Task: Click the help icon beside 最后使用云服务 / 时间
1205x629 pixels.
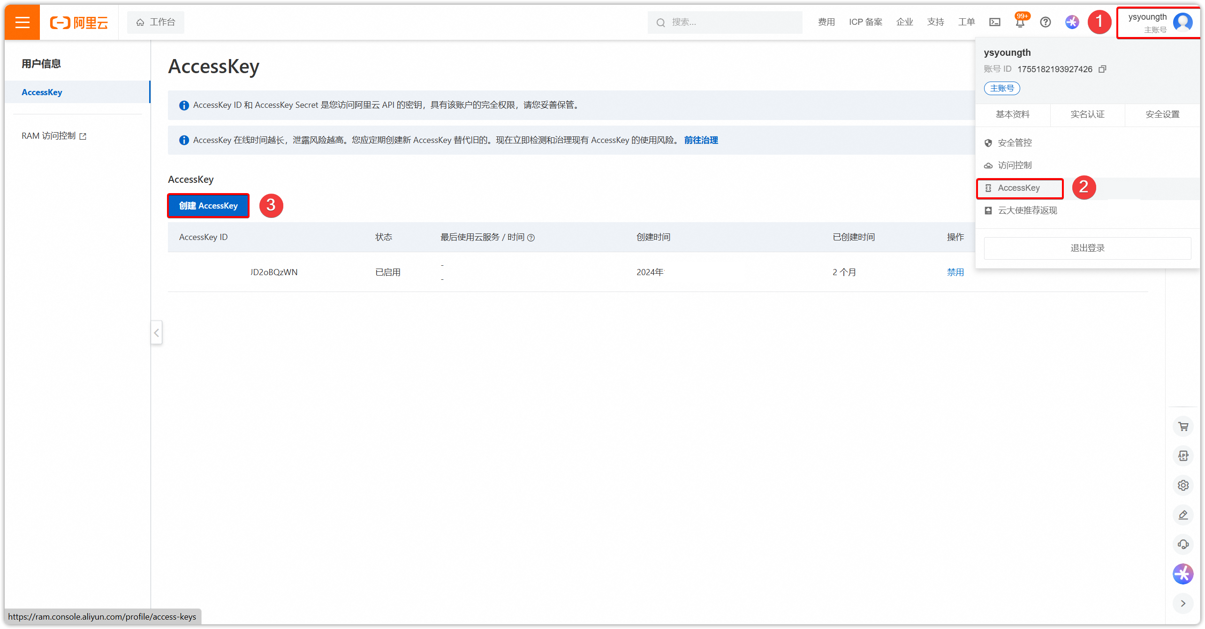Action: click(x=531, y=238)
